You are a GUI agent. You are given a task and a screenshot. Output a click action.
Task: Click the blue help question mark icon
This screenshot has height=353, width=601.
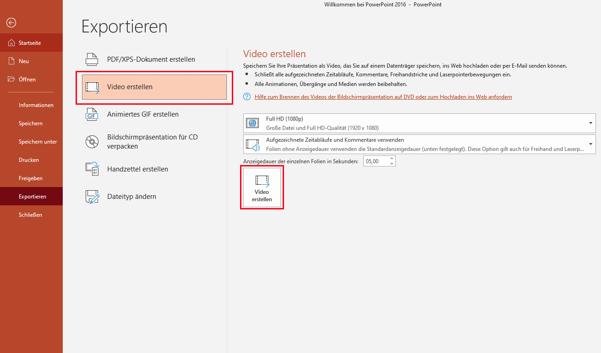247,96
